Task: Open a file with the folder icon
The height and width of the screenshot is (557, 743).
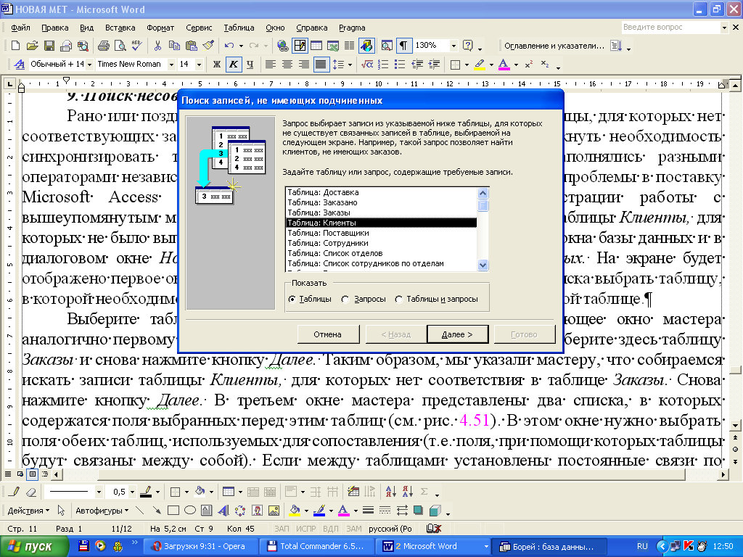Action: tap(32, 46)
